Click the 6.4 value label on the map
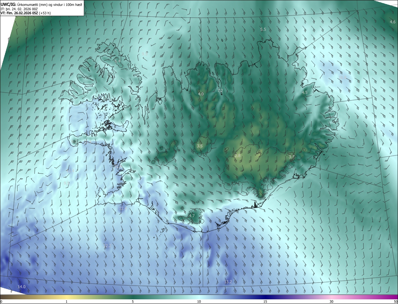The width and height of the screenshot is (398, 304). pos(118,61)
